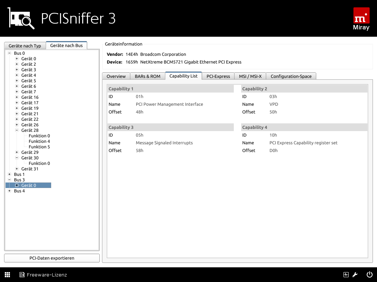
Task: Select Funktion 0 under Gerät 28
Action: click(x=39, y=136)
